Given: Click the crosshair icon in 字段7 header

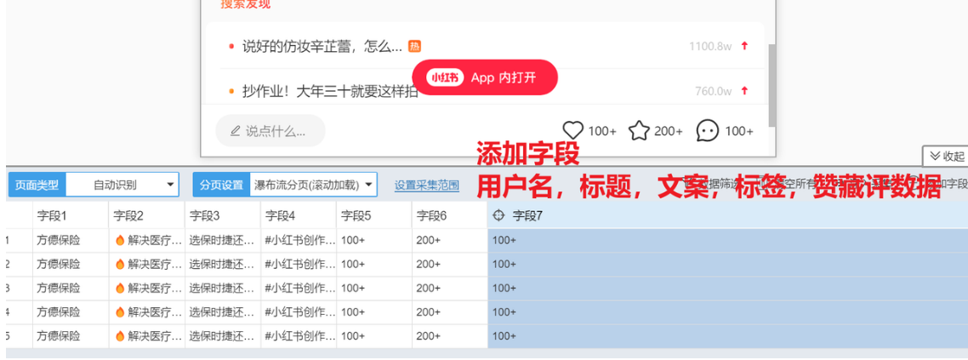Looking at the screenshot, I should (x=498, y=215).
